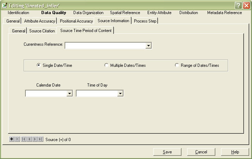Select the Single Date/Time option
Screen dimensions: 252x159
[x=38, y=65]
